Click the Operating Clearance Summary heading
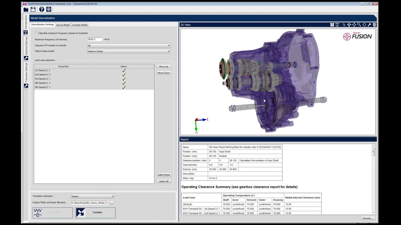Viewport: 401px width, 225px height. tap(239, 187)
